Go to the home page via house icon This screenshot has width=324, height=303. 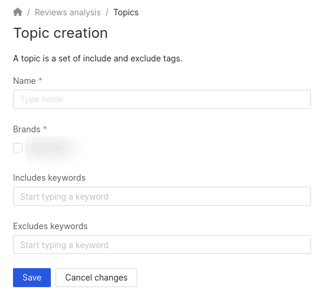[18, 12]
